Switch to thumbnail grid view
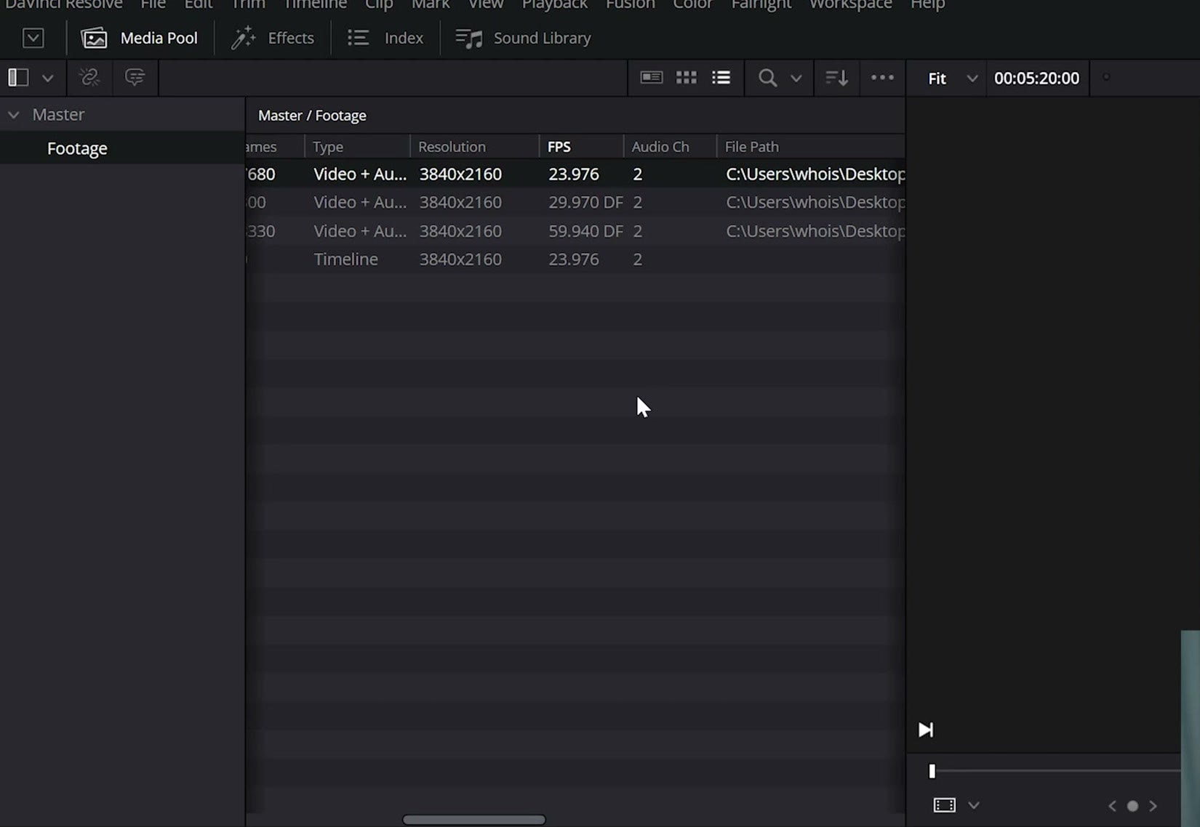The width and height of the screenshot is (1200, 827). click(x=686, y=77)
